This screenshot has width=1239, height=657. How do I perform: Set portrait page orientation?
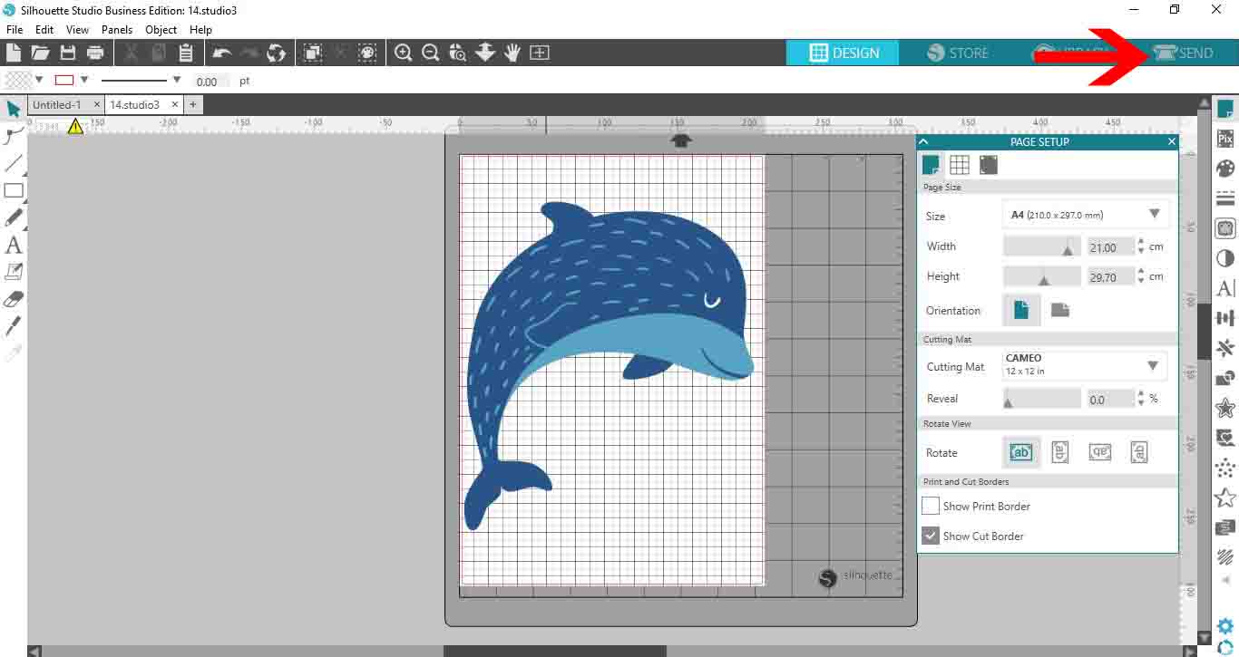1021,310
